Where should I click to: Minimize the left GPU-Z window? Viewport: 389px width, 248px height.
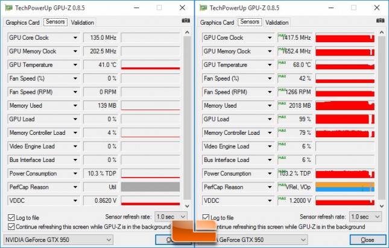[136, 8]
